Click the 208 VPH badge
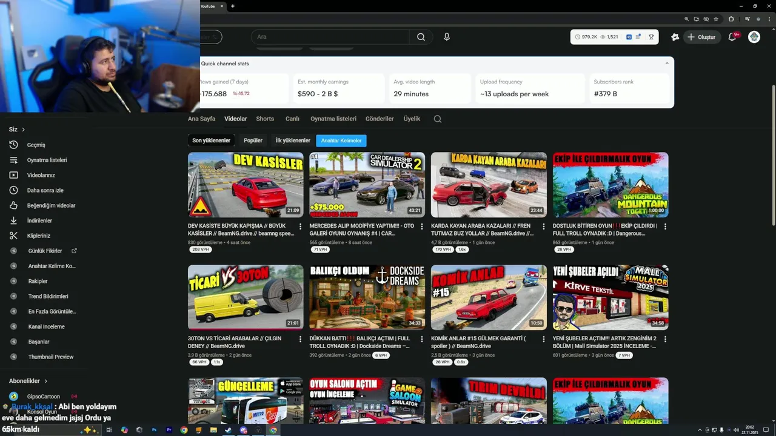 click(x=200, y=249)
